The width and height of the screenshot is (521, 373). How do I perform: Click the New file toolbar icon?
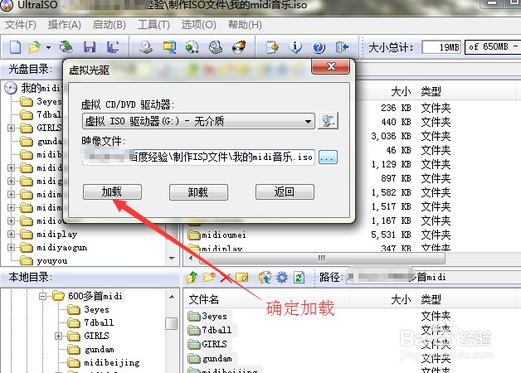(x=15, y=47)
